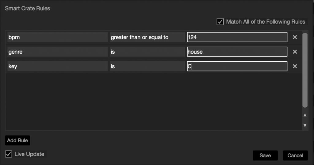Focus the genre value field containing house

pyautogui.click(x=237, y=52)
